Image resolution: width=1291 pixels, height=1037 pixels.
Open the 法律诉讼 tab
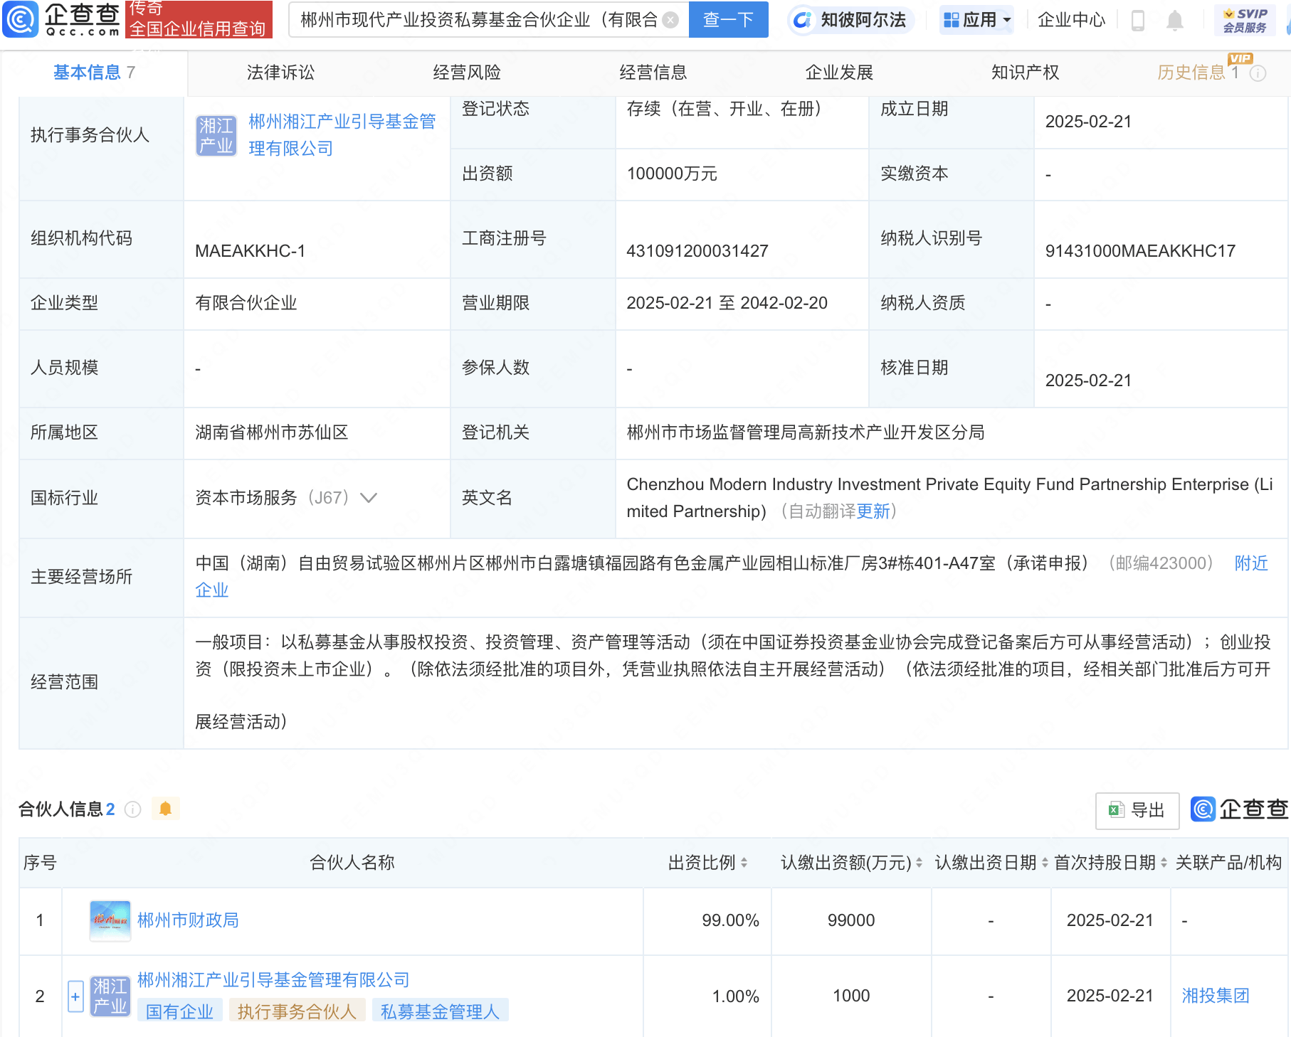(280, 73)
